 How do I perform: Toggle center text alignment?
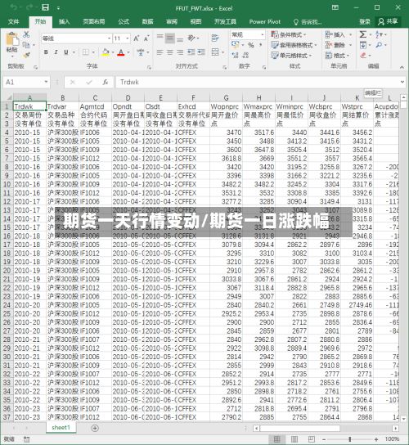(169, 52)
